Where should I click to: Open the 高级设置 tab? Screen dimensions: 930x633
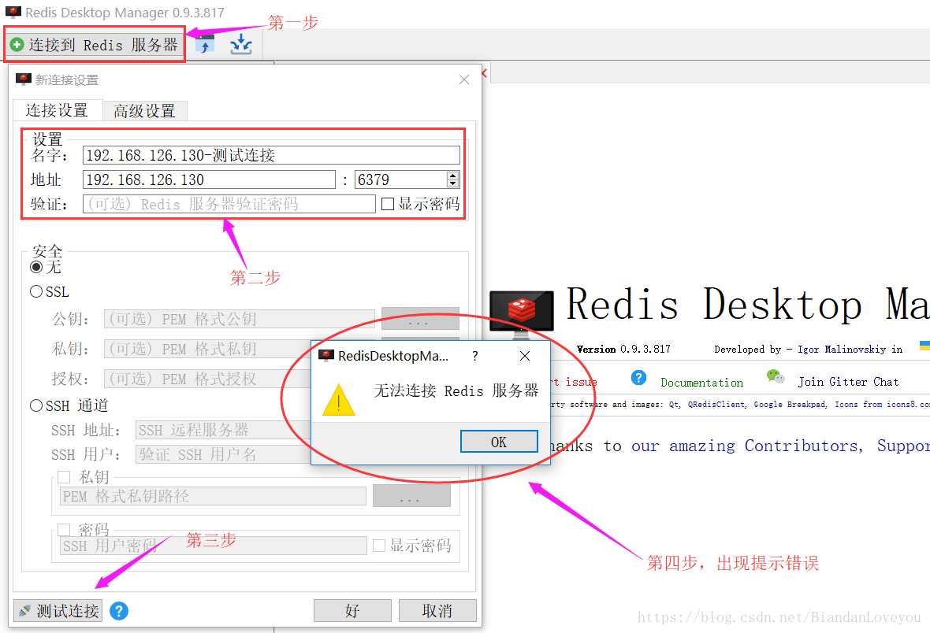(145, 111)
